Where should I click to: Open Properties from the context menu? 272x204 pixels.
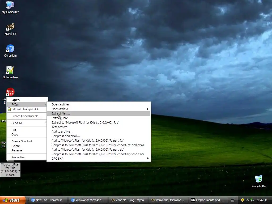click(x=27, y=157)
